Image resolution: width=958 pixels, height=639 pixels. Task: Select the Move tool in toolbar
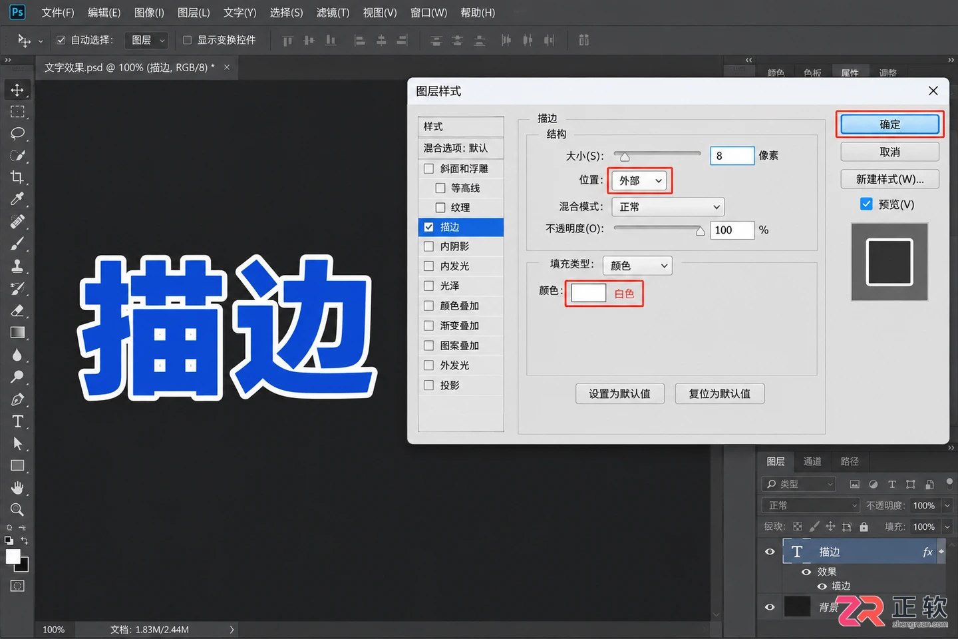[x=17, y=90]
